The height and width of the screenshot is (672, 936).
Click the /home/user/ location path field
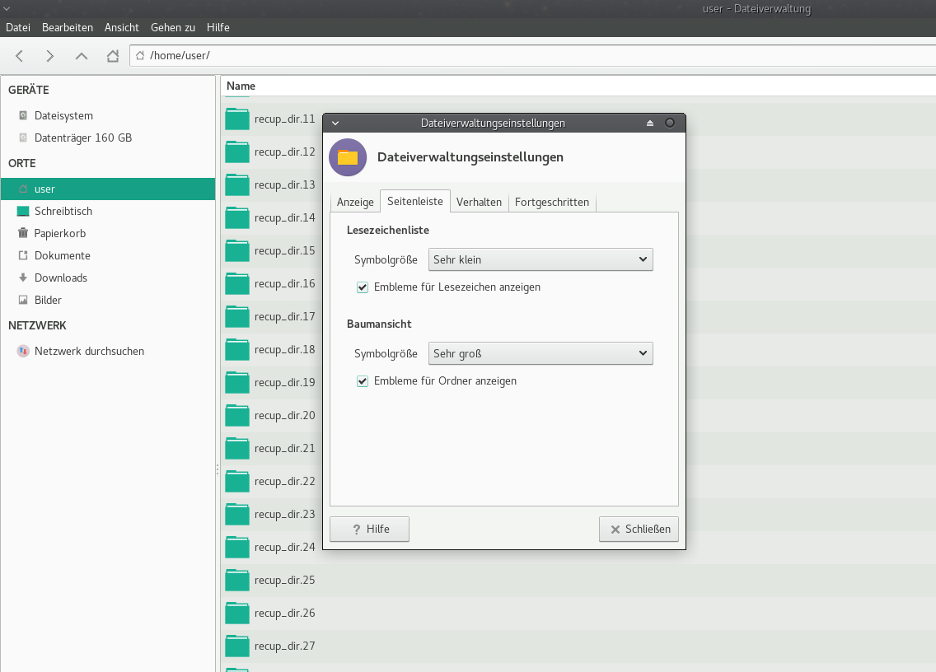[x=527, y=56]
